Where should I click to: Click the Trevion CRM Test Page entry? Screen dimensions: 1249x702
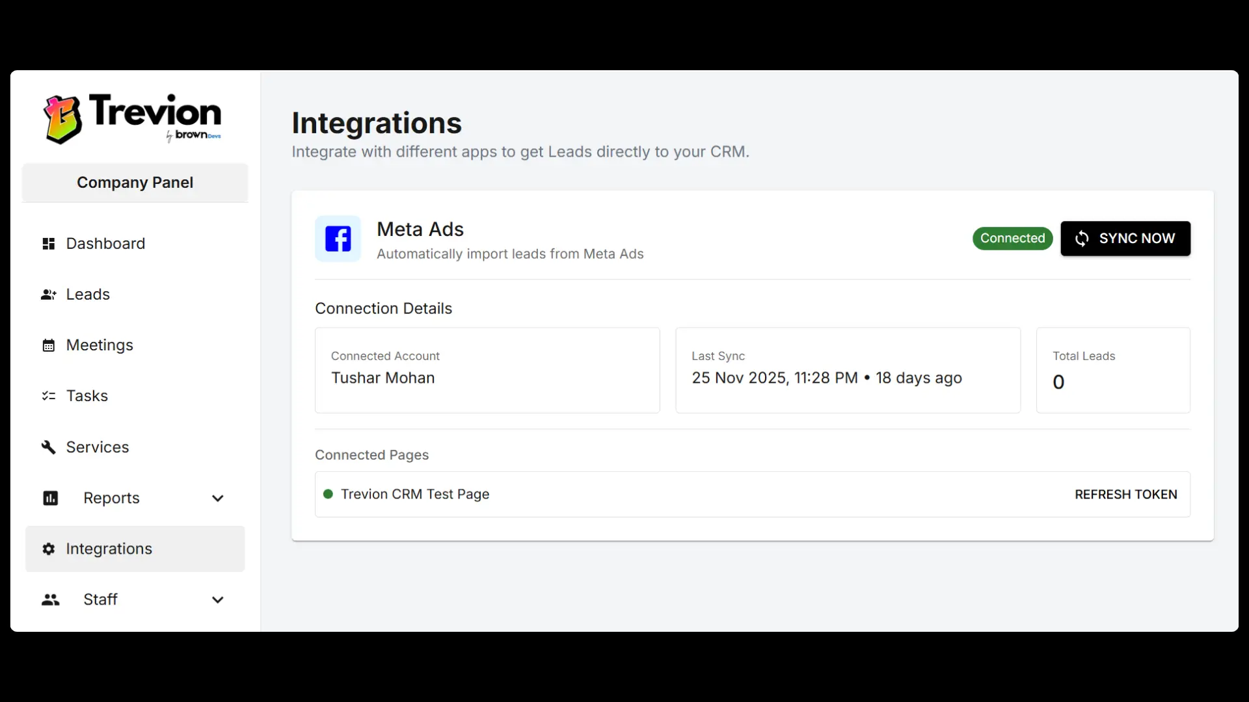[x=753, y=495]
